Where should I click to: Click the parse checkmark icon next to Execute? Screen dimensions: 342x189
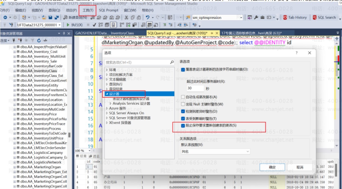[94, 25]
